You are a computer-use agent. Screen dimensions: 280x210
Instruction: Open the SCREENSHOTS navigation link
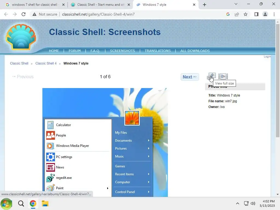pos(122,51)
